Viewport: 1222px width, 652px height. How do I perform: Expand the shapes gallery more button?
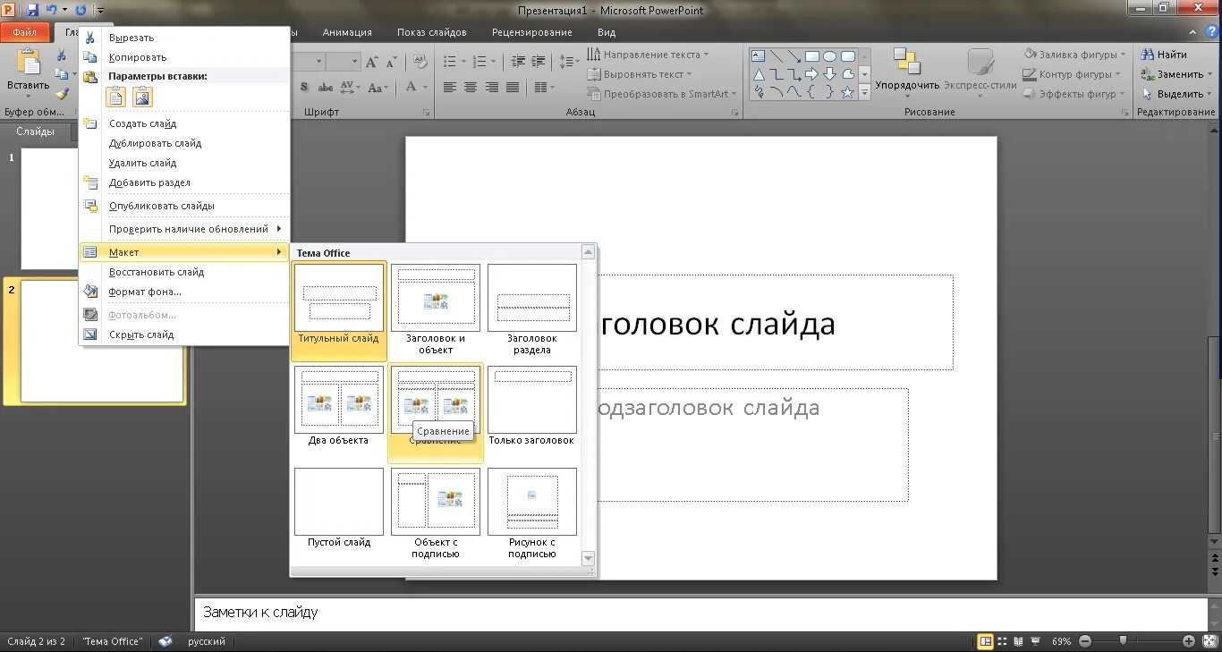[x=864, y=92]
